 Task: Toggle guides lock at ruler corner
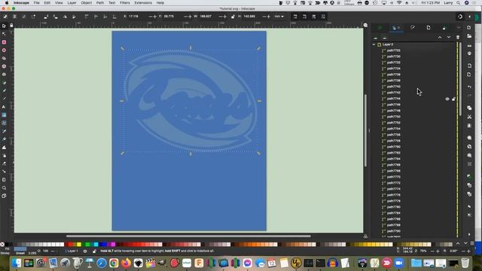tap(12, 26)
